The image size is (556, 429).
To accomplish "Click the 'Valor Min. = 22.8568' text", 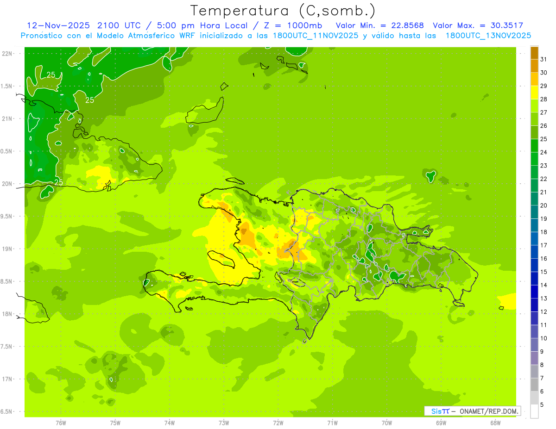I will point(379,25).
